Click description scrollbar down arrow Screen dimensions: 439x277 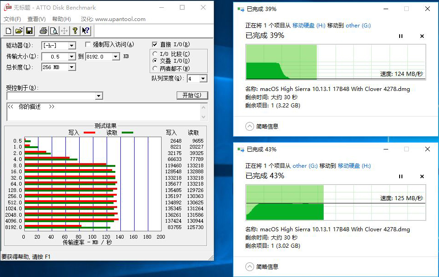204,117
